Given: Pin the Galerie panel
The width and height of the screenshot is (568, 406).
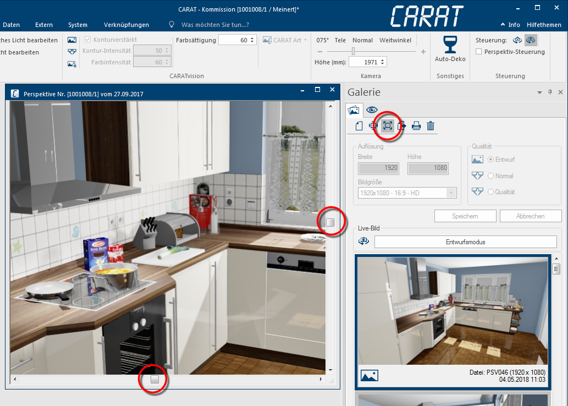Looking at the screenshot, I should 550,92.
